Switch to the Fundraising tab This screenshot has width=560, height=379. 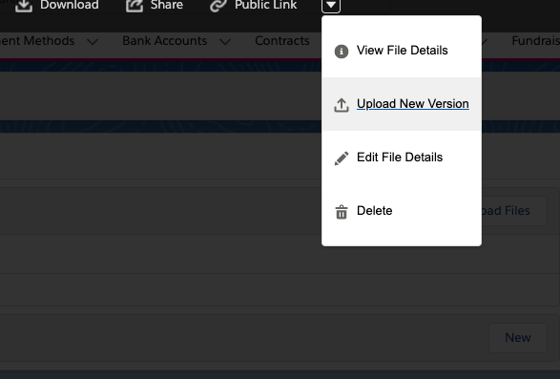[536, 41]
